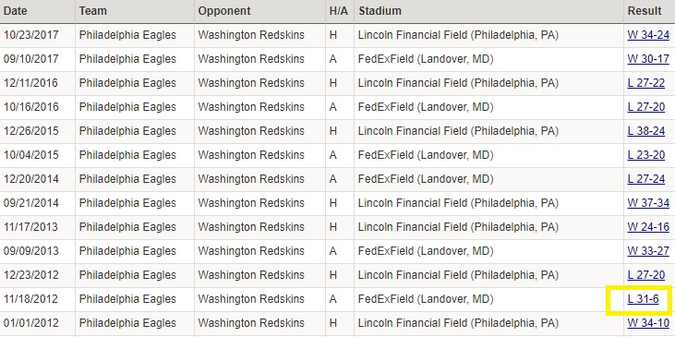675x337 pixels.
Task: Open the highlighted L 31-6 result
Action: pyautogui.click(x=643, y=299)
